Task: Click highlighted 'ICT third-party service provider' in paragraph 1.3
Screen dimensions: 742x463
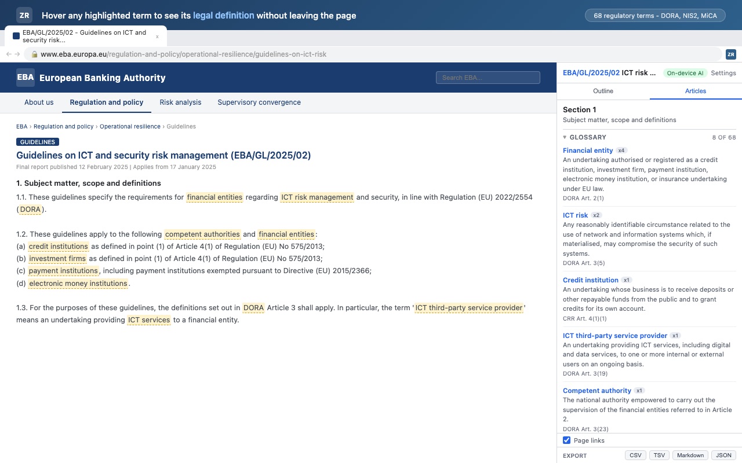Action: pos(469,308)
